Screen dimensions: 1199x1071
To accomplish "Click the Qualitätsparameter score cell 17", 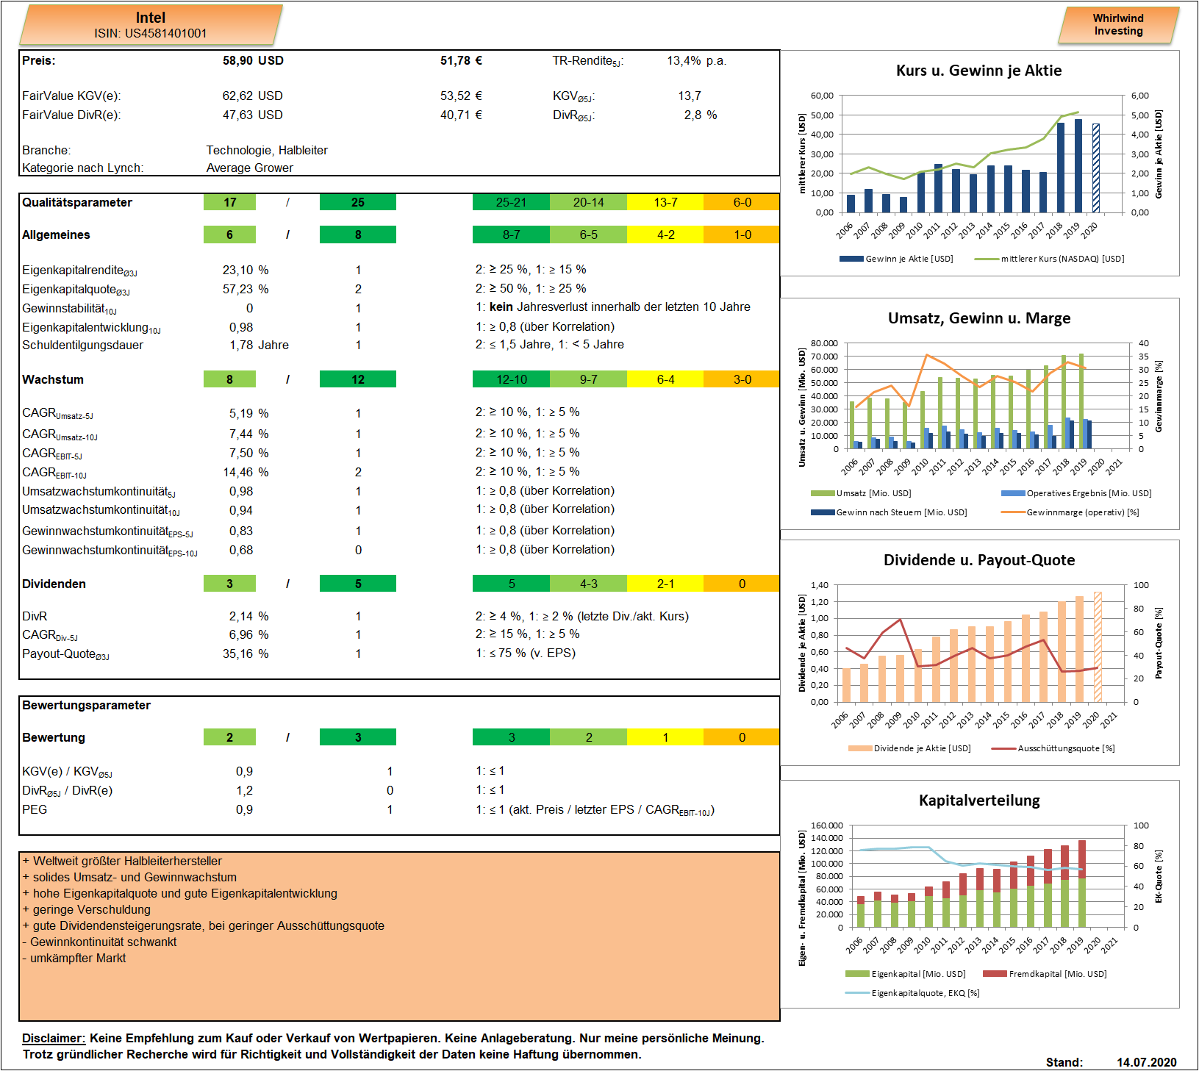I will click(229, 202).
